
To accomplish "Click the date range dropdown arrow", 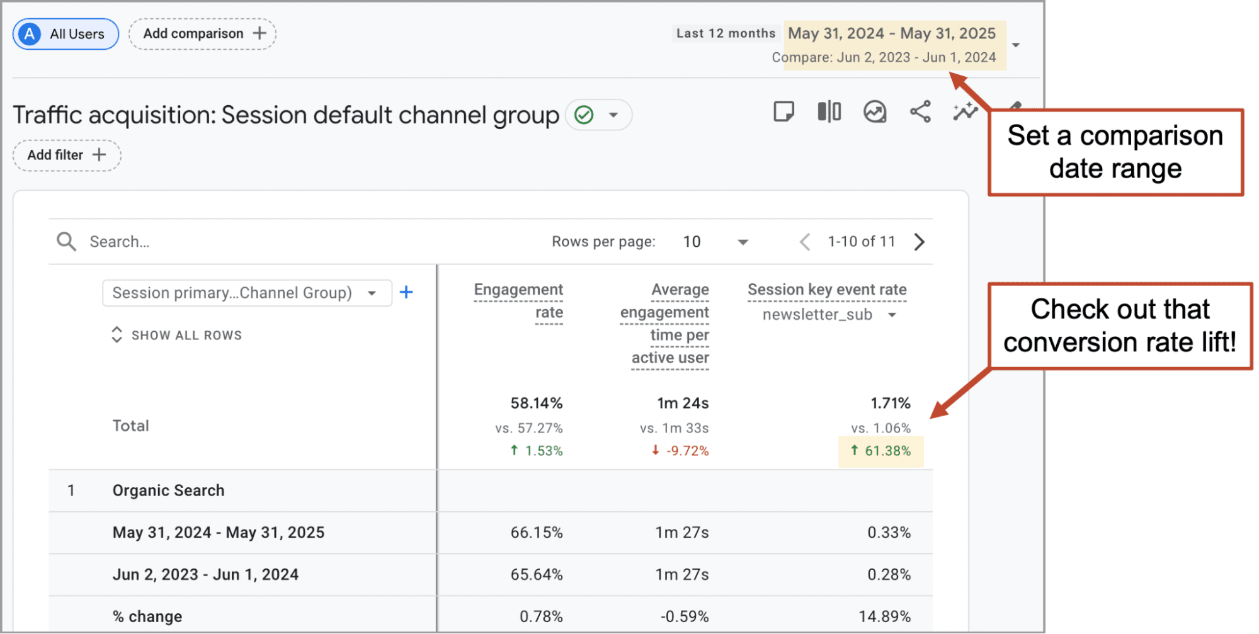I will click(x=1015, y=45).
